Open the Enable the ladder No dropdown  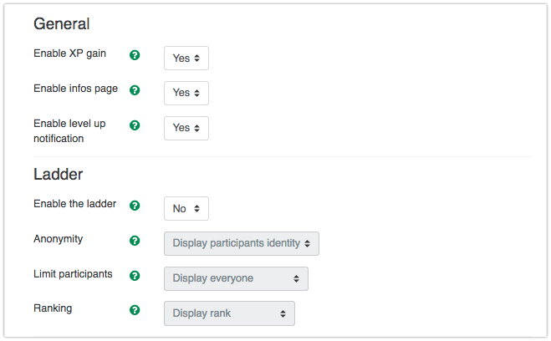(186, 208)
